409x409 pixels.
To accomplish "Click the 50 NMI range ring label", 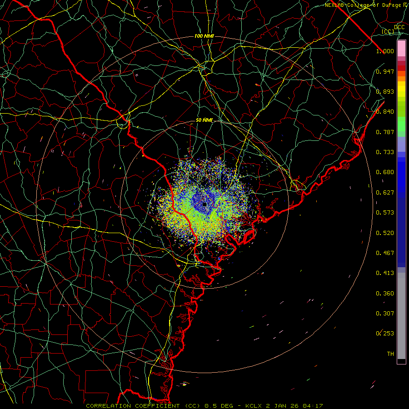I will 204,120.
